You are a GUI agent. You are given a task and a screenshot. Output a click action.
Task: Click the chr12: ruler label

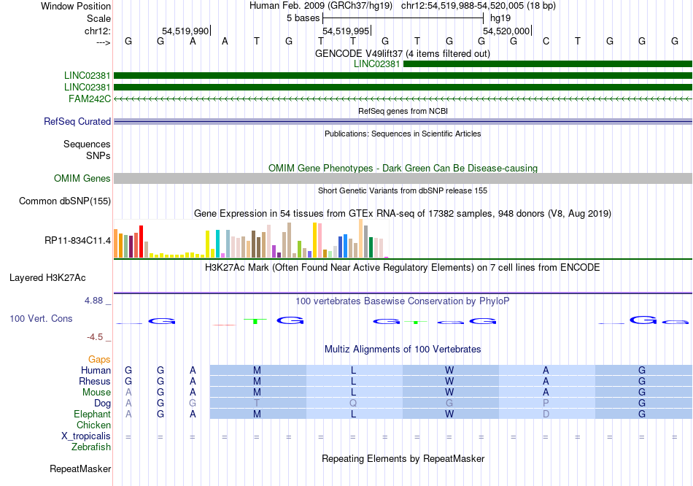97,31
